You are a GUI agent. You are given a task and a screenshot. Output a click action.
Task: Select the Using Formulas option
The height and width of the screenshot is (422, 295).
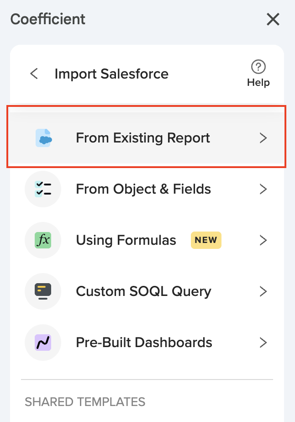point(126,240)
